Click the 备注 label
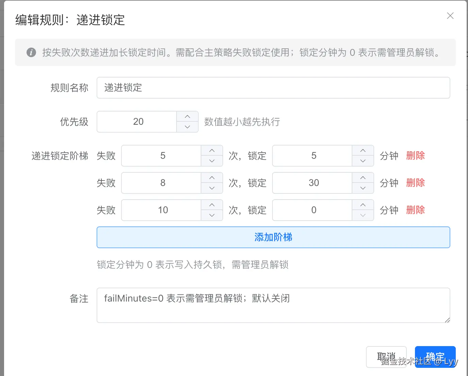 click(x=79, y=298)
